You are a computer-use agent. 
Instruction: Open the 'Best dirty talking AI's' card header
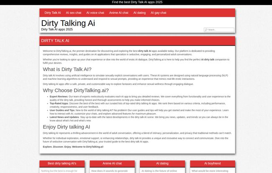click(x=62, y=163)
